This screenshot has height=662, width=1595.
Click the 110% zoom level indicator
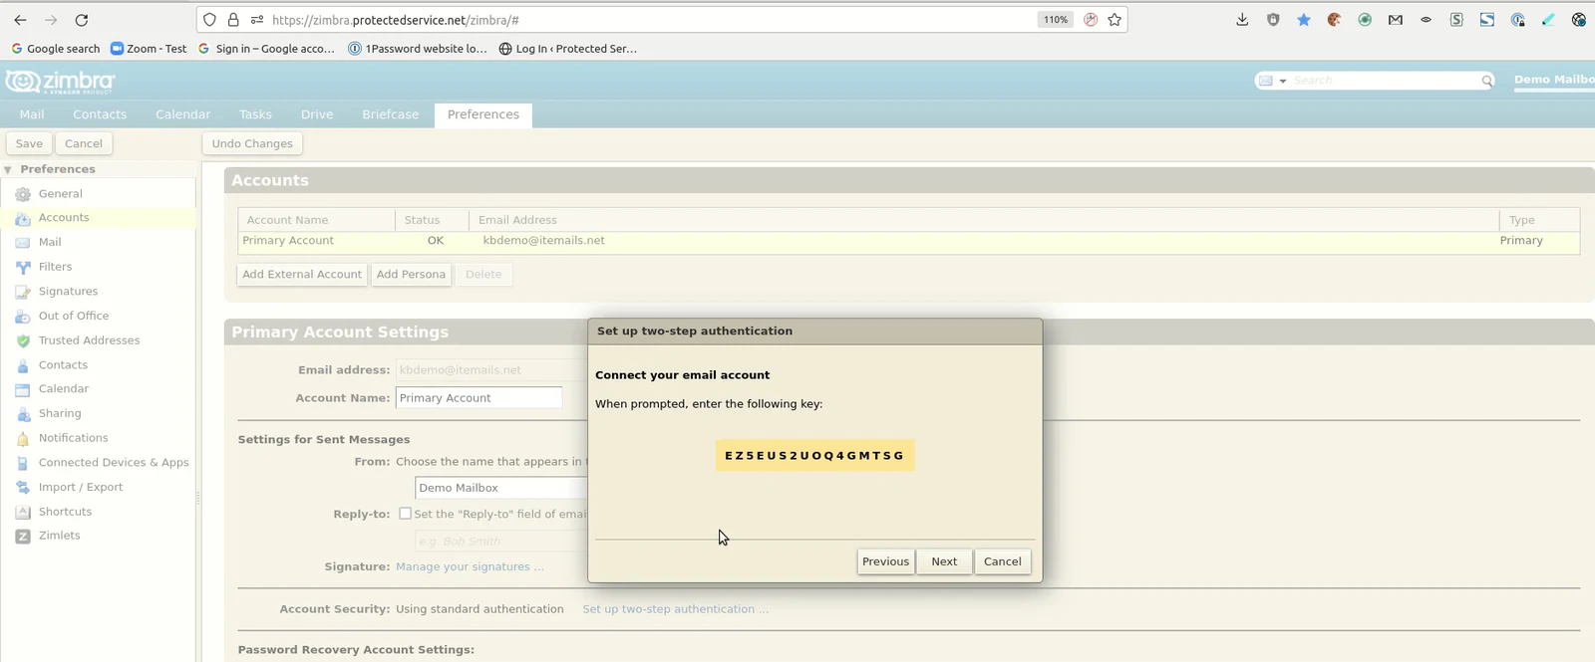(1055, 20)
